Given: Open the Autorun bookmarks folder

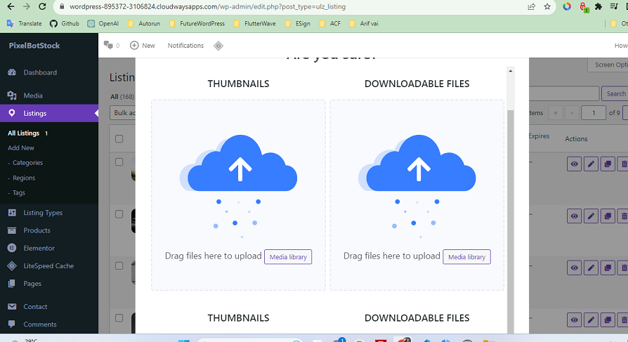Looking at the screenshot, I should click(144, 24).
